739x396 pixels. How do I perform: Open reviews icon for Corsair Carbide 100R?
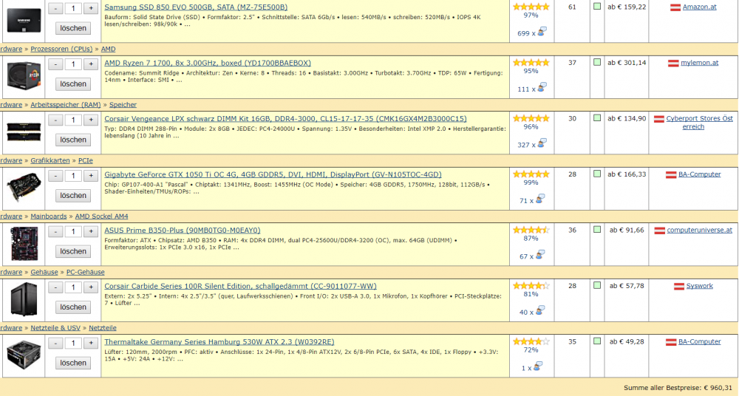click(540, 310)
